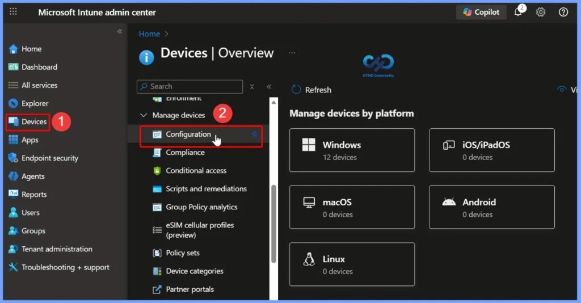Click the Reports icon in sidebar
581x303 pixels.
click(x=14, y=194)
